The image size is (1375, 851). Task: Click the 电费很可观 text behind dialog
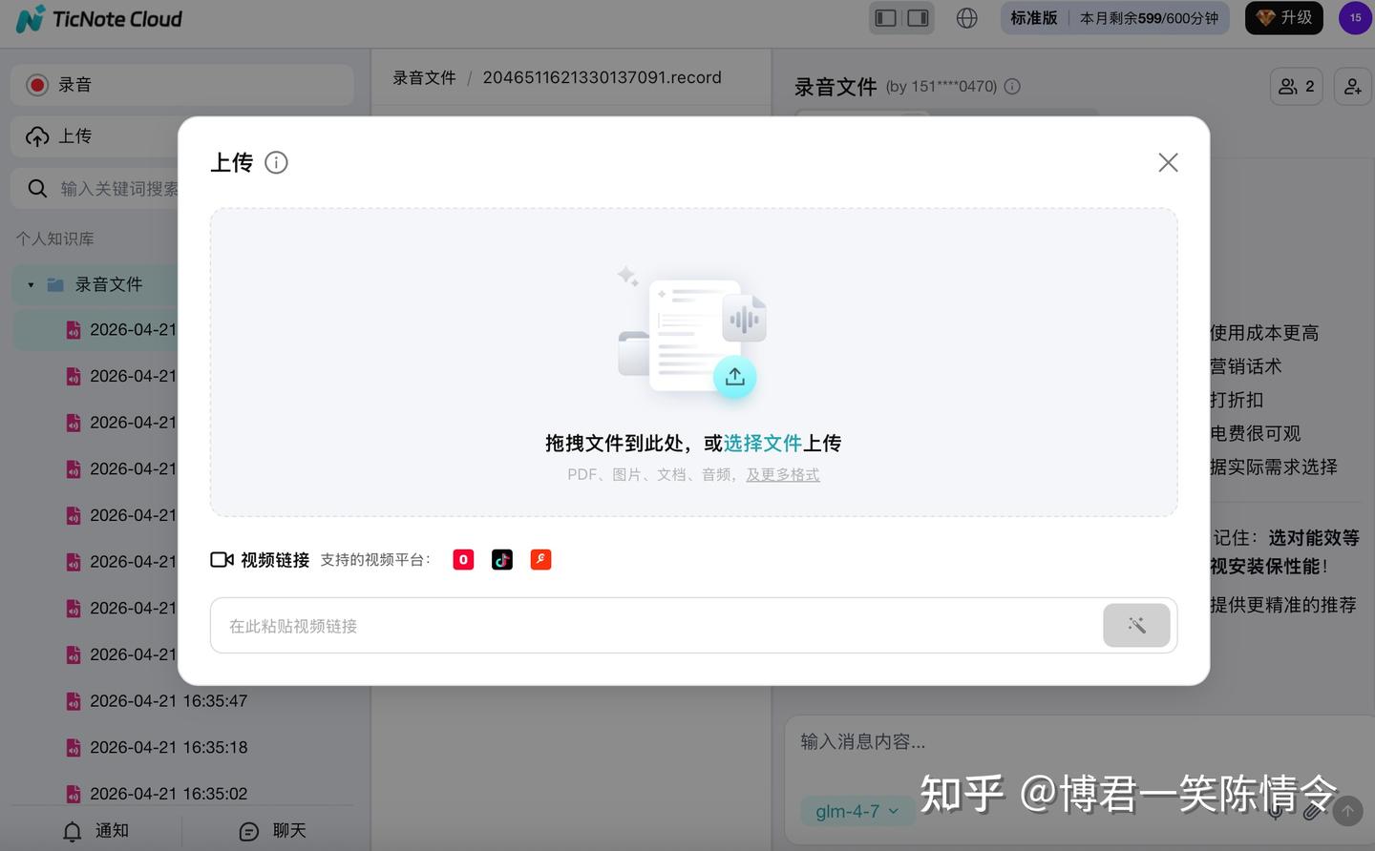click(1256, 433)
